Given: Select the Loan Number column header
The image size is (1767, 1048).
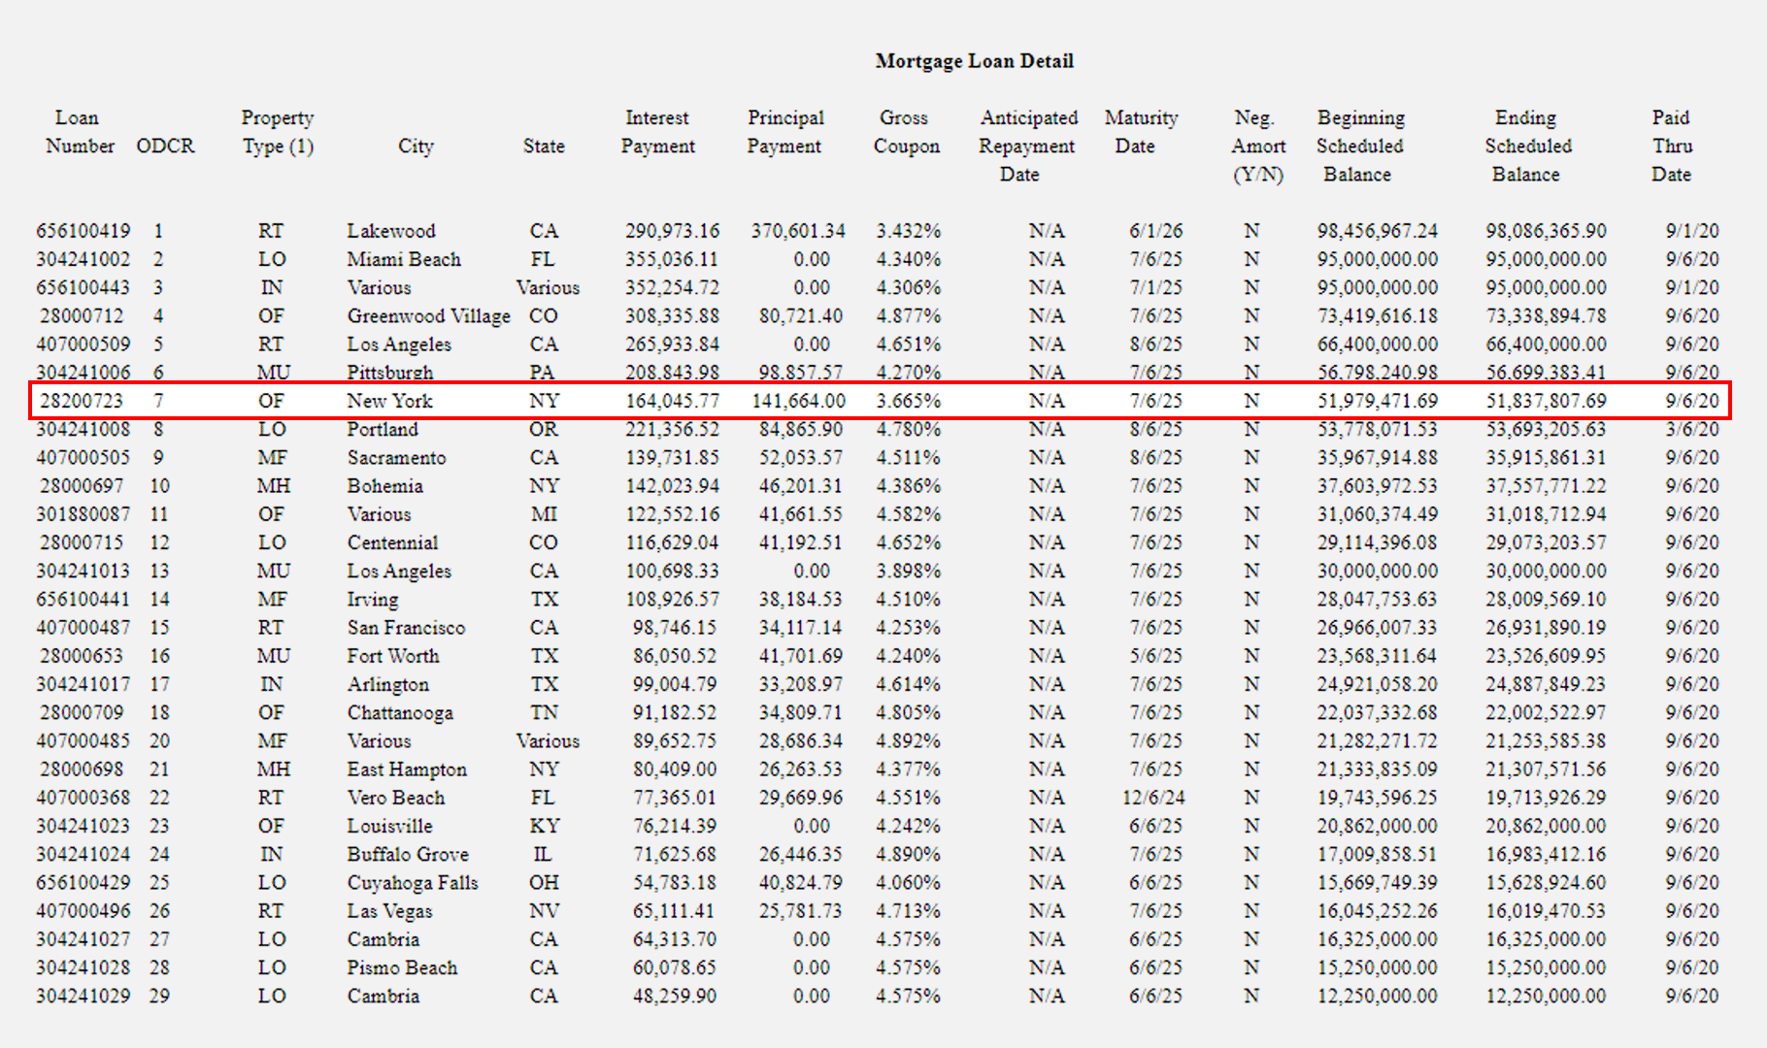Looking at the screenshot, I should coord(79,132).
